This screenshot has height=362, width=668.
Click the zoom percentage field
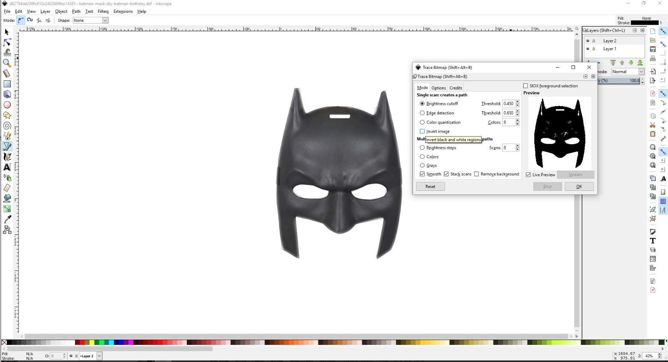pyautogui.click(x=650, y=356)
